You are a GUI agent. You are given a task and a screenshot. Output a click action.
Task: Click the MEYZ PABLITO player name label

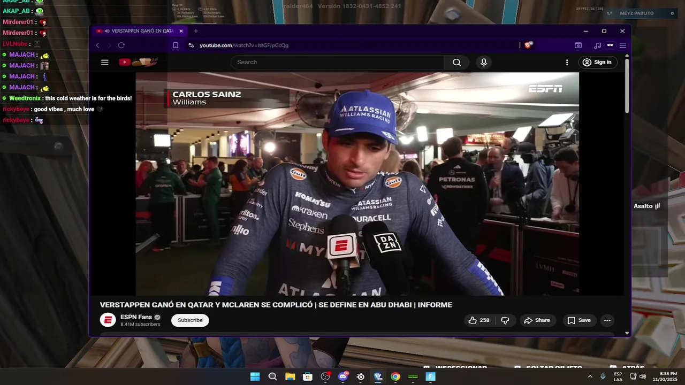[637, 13]
